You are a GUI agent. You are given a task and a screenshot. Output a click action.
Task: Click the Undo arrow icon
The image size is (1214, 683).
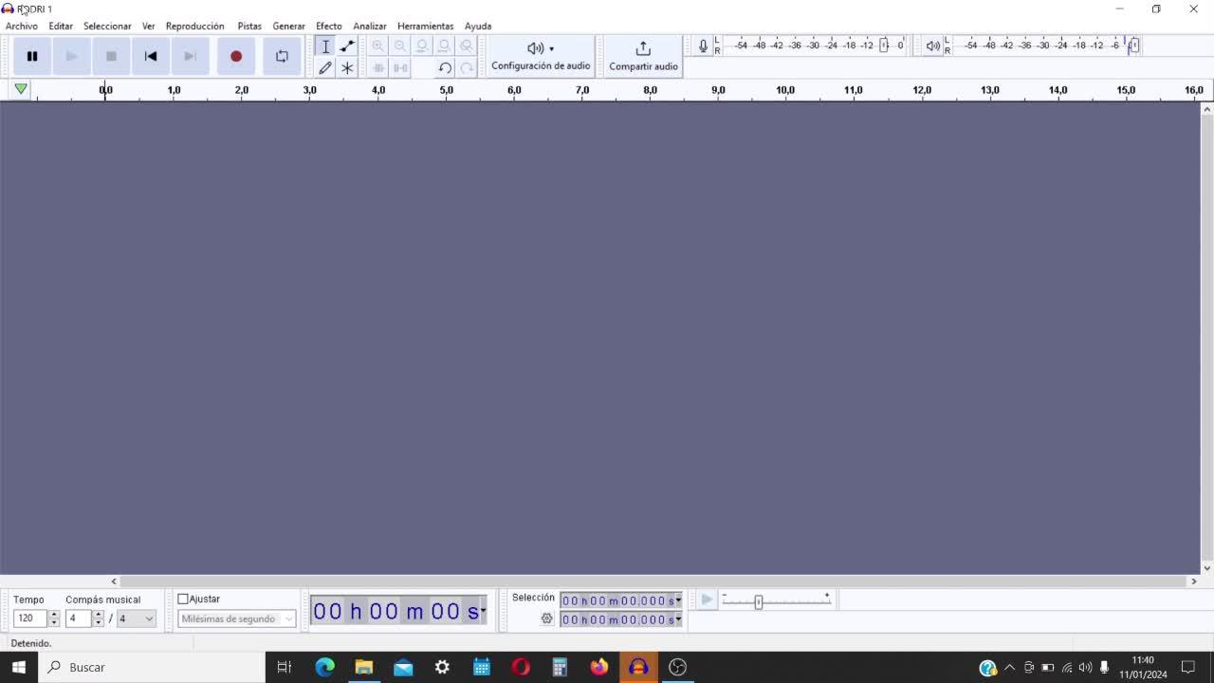[x=444, y=68]
